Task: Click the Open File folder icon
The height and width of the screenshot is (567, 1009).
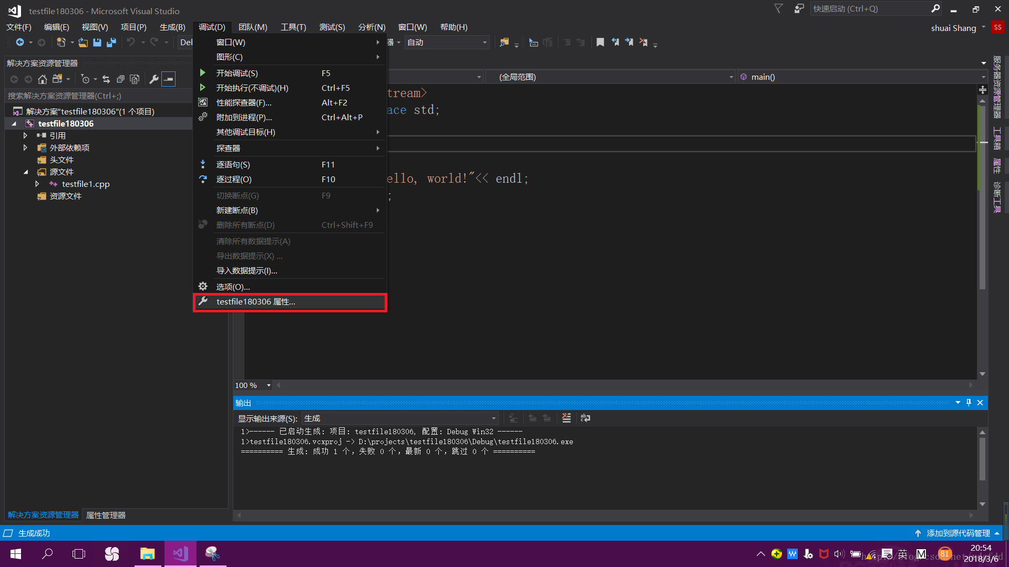Action: coord(83,43)
